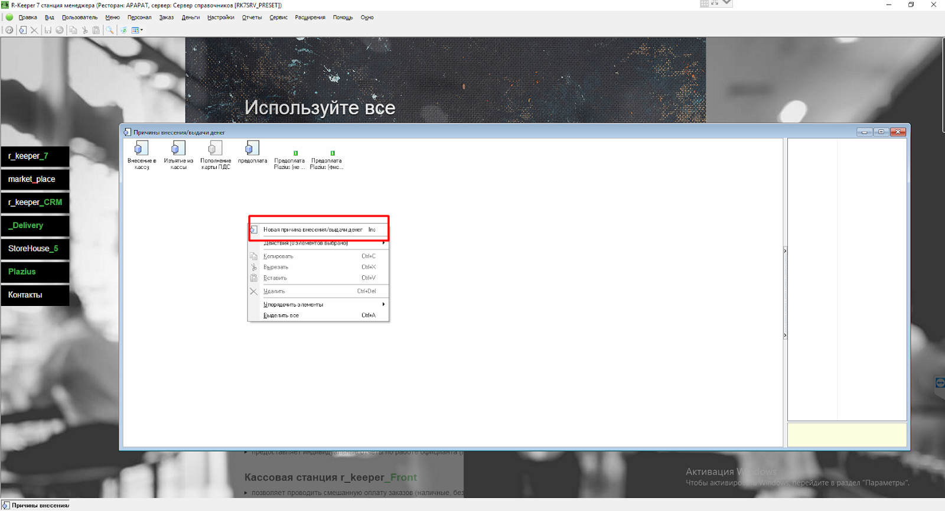The width and height of the screenshot is (945, 511).
Task: Select the lowercase 'предоплата' reason icon
Action: pos(252,152)
